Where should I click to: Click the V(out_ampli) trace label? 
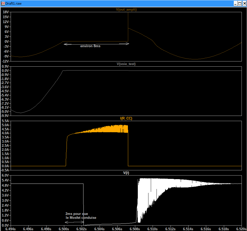click(126, 10)
